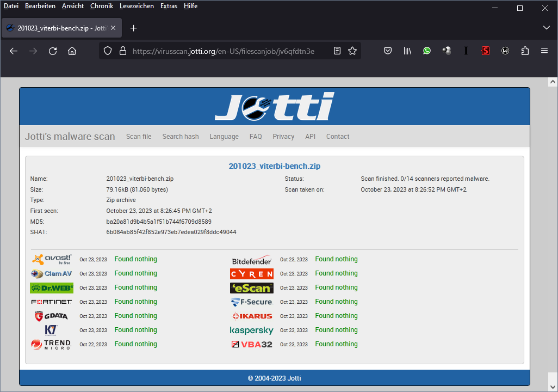Click the CYREN scanner logo

252,274
